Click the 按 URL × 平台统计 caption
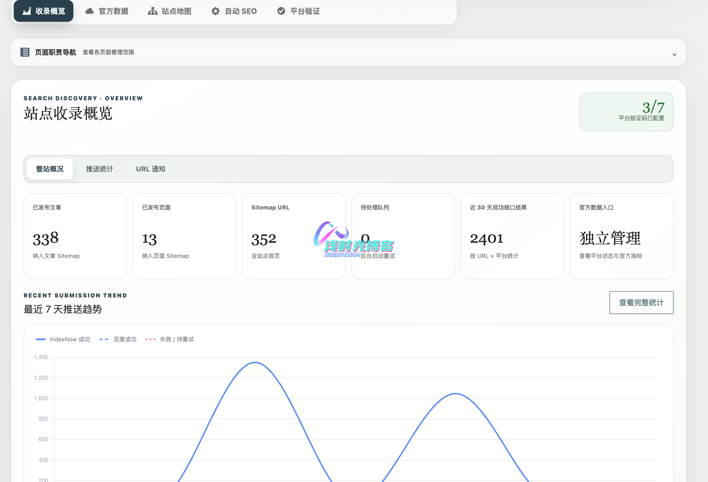708x482 pixels. point(494,256)
